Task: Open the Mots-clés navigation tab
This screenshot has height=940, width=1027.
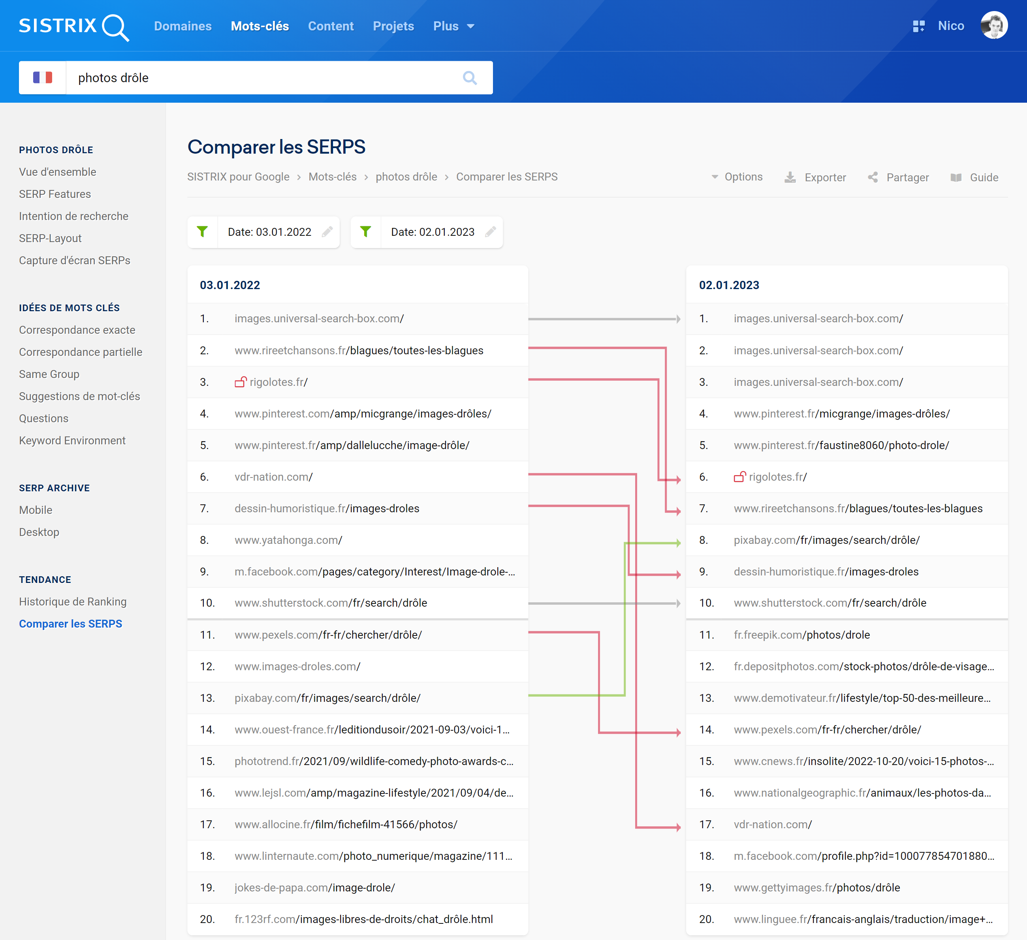Action: 260,26
